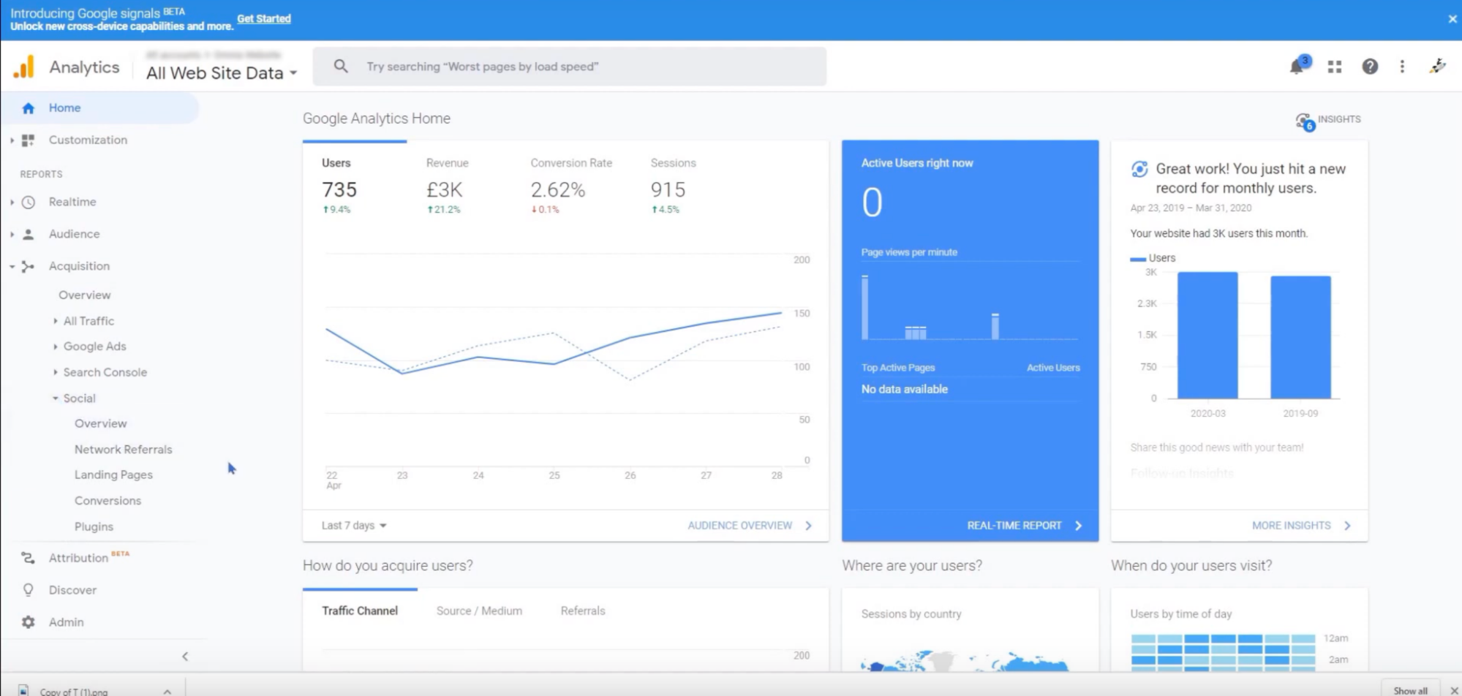Open the three-dot more options menu

1402,67
